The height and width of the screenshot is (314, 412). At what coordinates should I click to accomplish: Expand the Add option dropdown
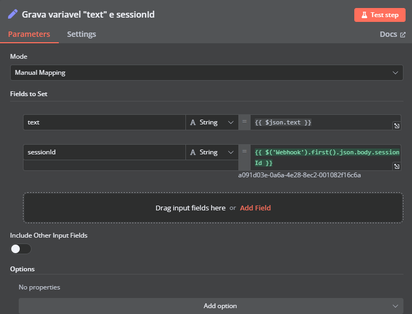[211, 306]
